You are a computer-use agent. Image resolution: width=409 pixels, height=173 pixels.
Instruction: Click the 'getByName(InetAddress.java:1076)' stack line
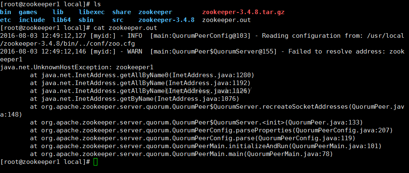coord(134,99)
